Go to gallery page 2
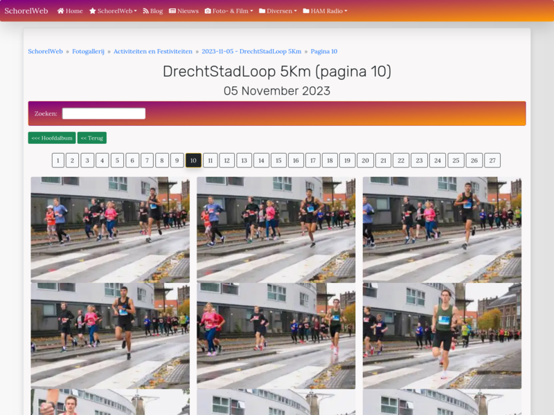The width and height of the screenshot is (554, 415). [72, 160]
